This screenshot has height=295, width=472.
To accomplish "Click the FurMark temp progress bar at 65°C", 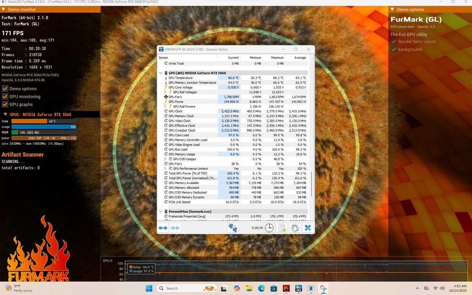I will pyautogui.click(x=44, y=121).
